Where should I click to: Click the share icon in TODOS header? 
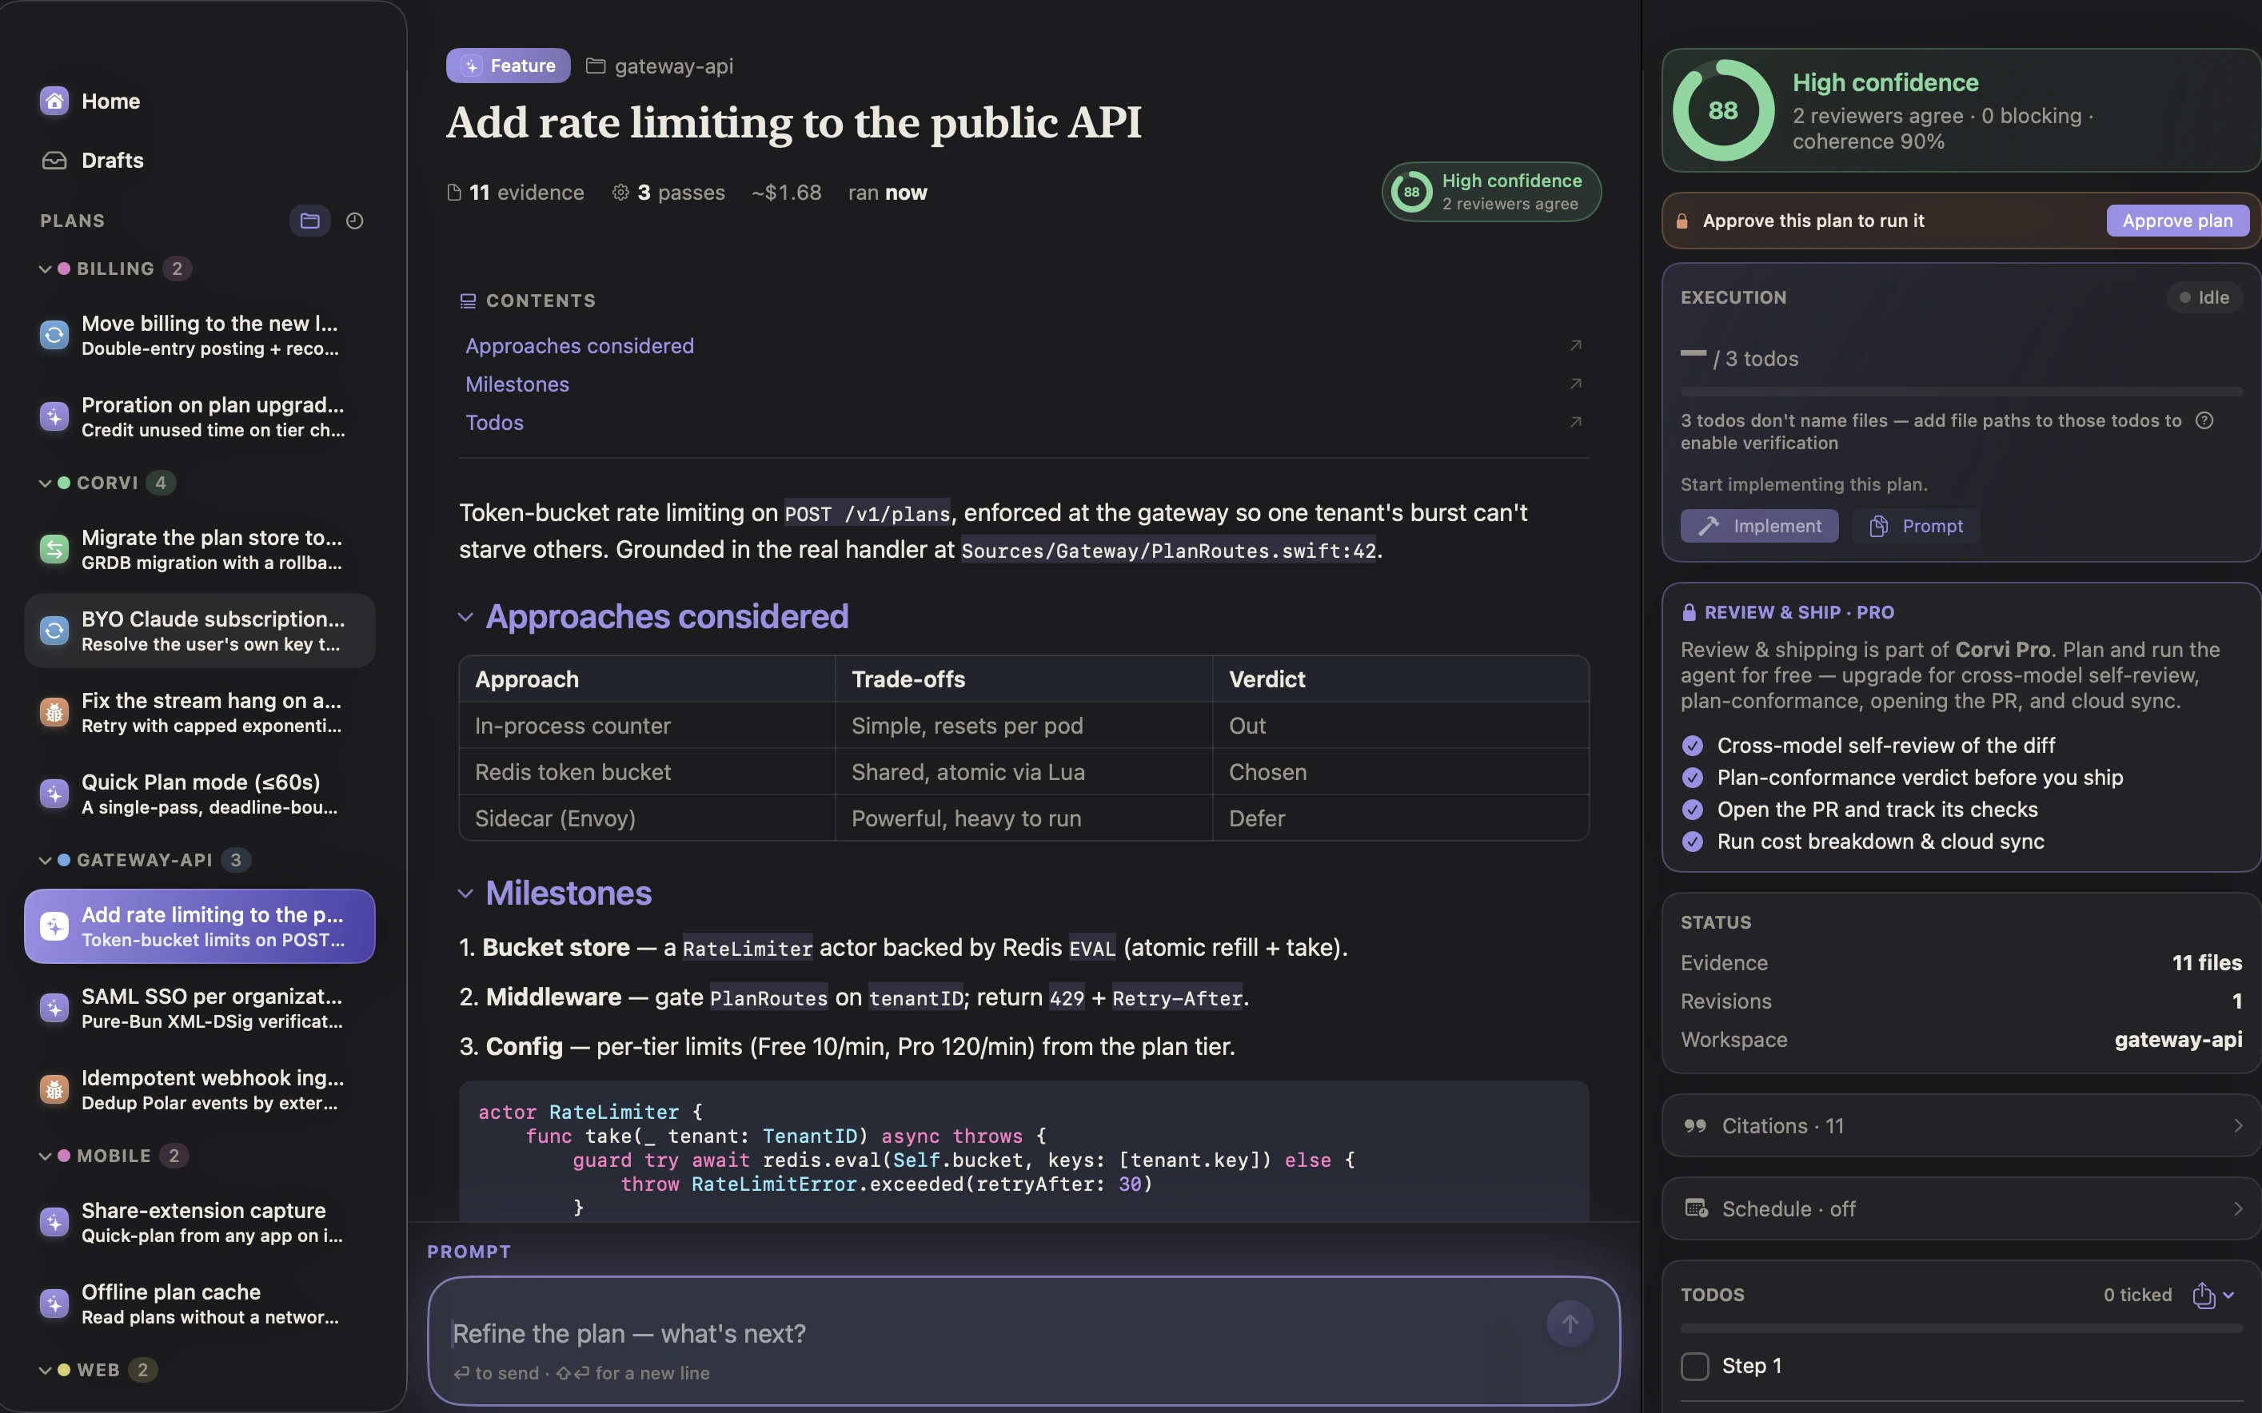click(x=2203, y=1294)
